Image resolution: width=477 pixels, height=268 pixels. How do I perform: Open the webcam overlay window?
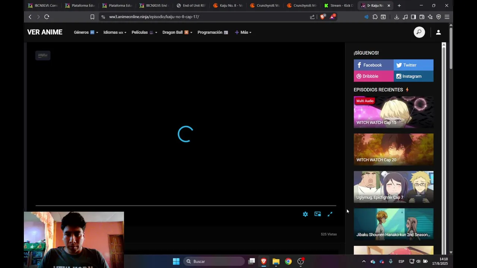coord(74,240)
